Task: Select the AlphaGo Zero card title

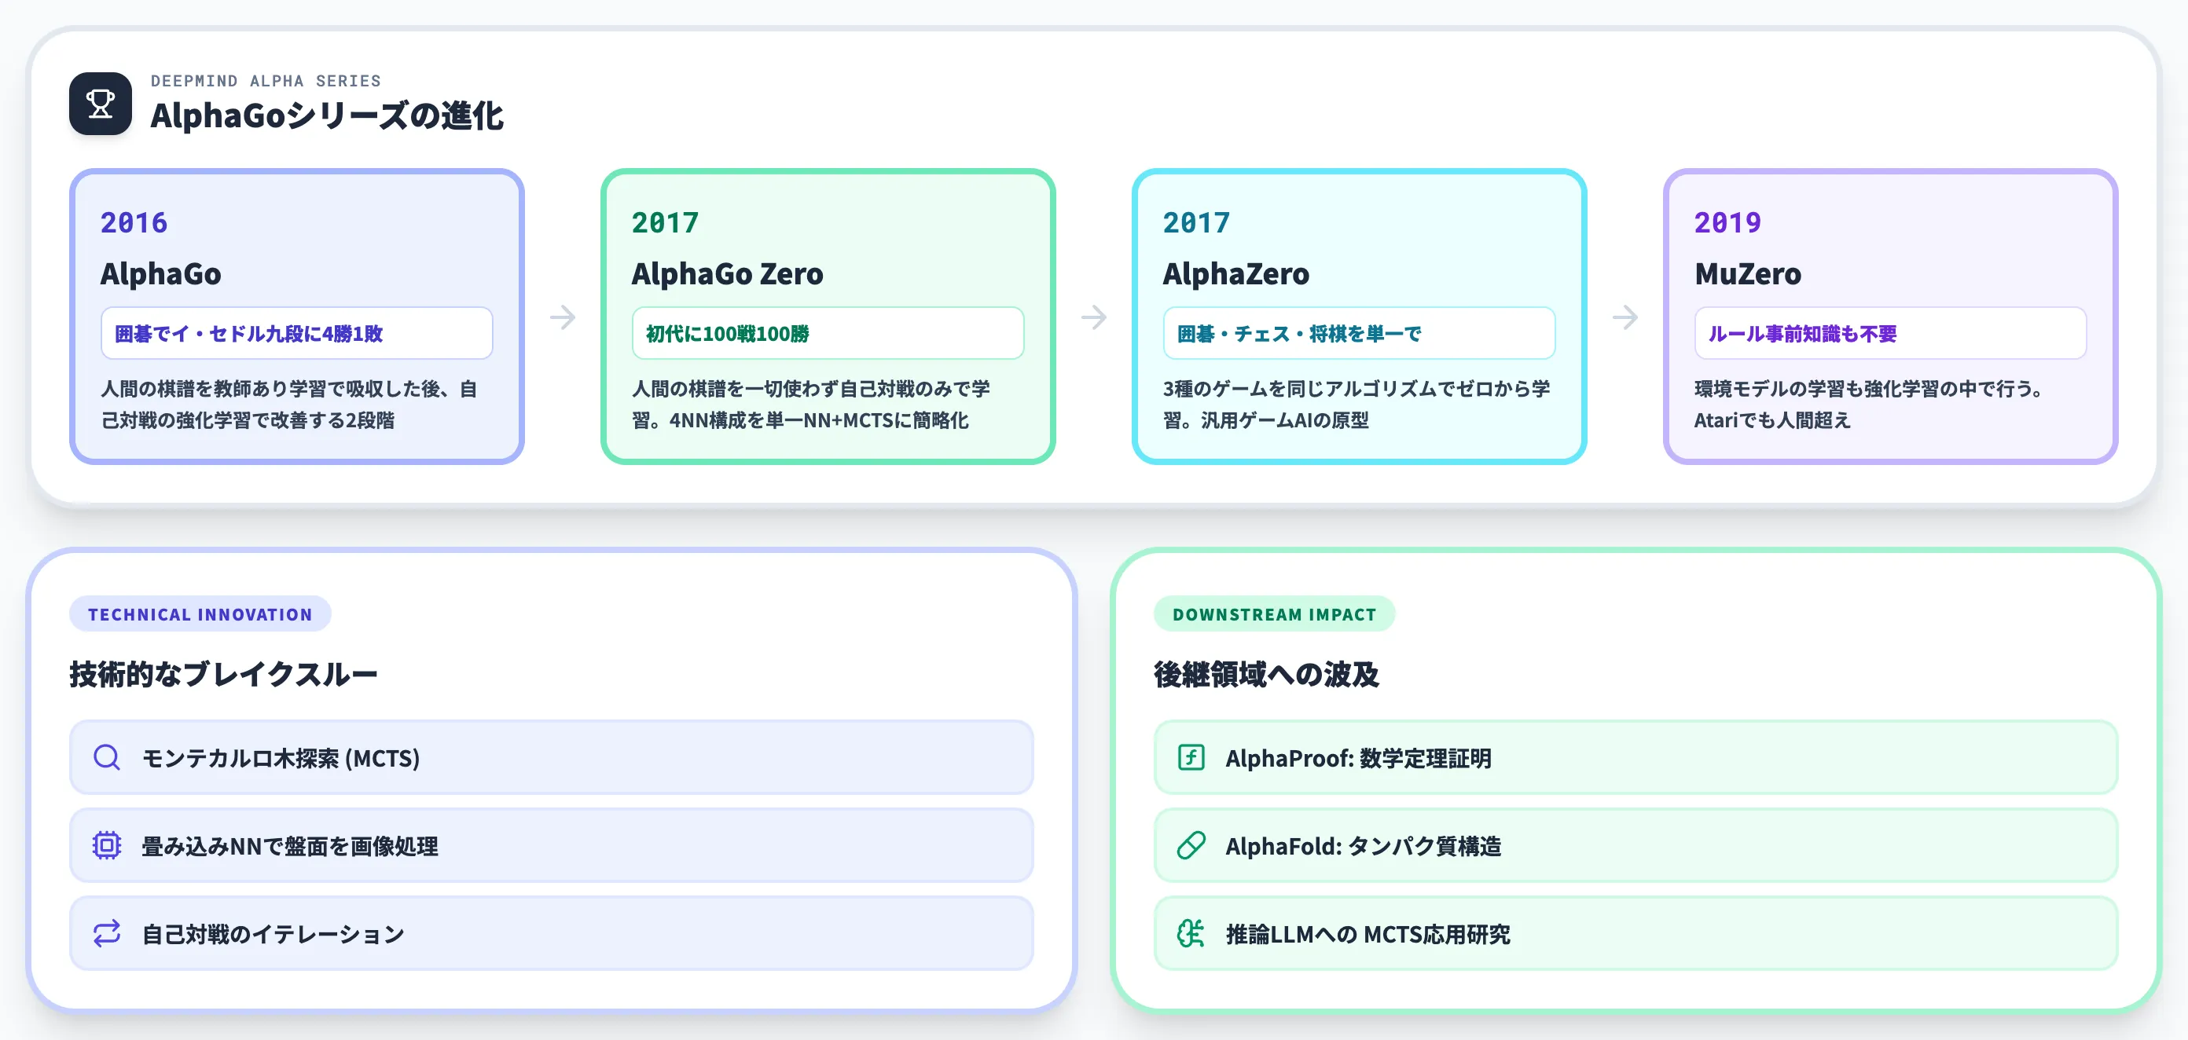Action: [727, 273]
